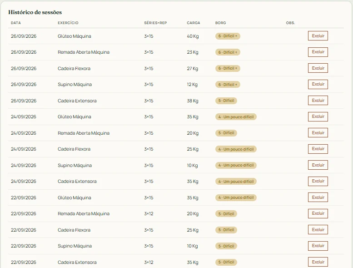This screenshot has width=353, height=268.
Task: Click 20 Kg load on 22/09/2026 Remada row
Action: click(x=193, y=214)
